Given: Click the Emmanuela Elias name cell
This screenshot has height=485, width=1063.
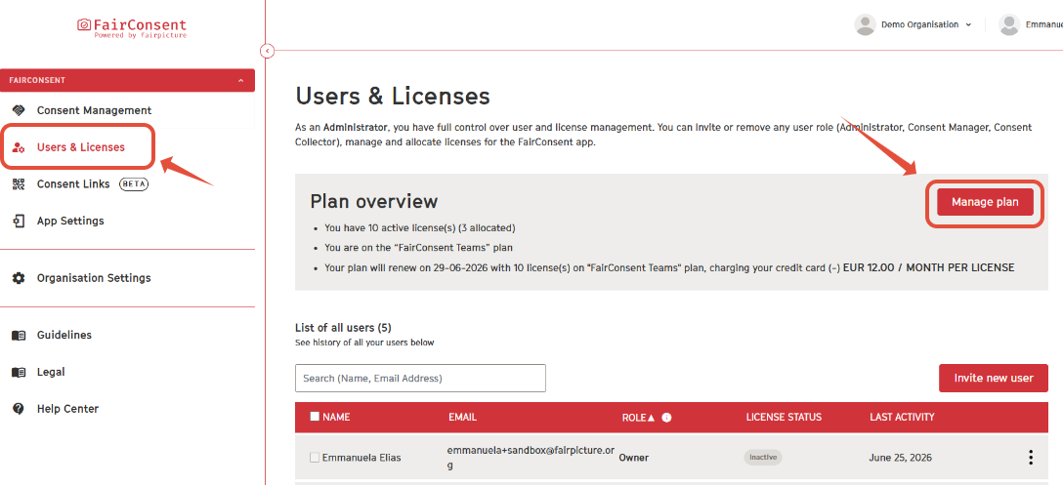Looking at the screenshot, I should 361,458.
